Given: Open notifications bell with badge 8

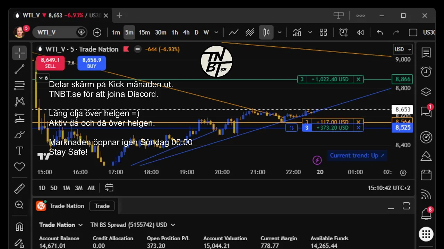Looking at the screenshot, I should (x=426, y=214).
